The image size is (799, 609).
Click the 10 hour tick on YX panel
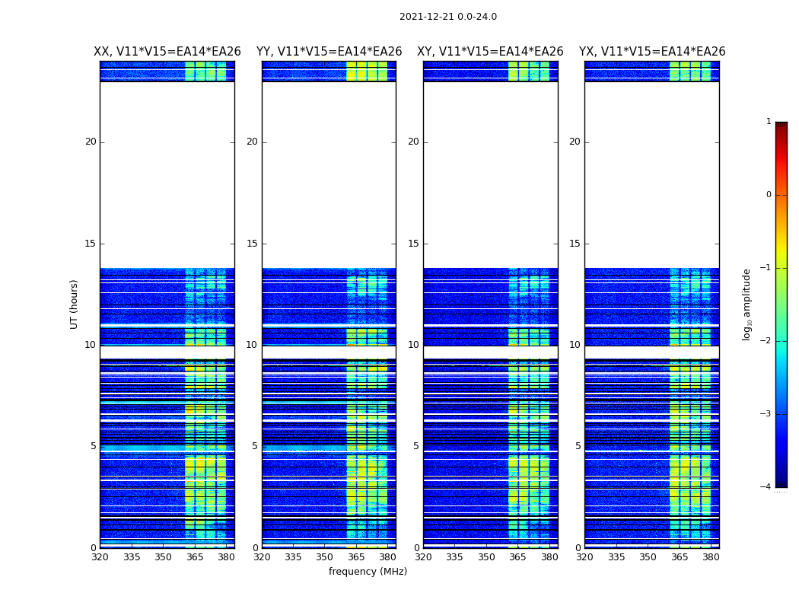[x=575, y=345]
